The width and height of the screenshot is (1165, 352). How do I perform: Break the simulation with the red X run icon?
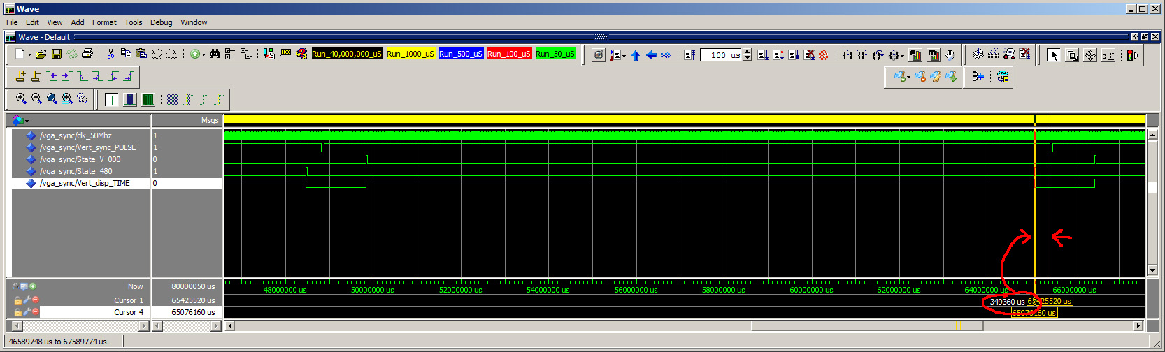point(809,55)
